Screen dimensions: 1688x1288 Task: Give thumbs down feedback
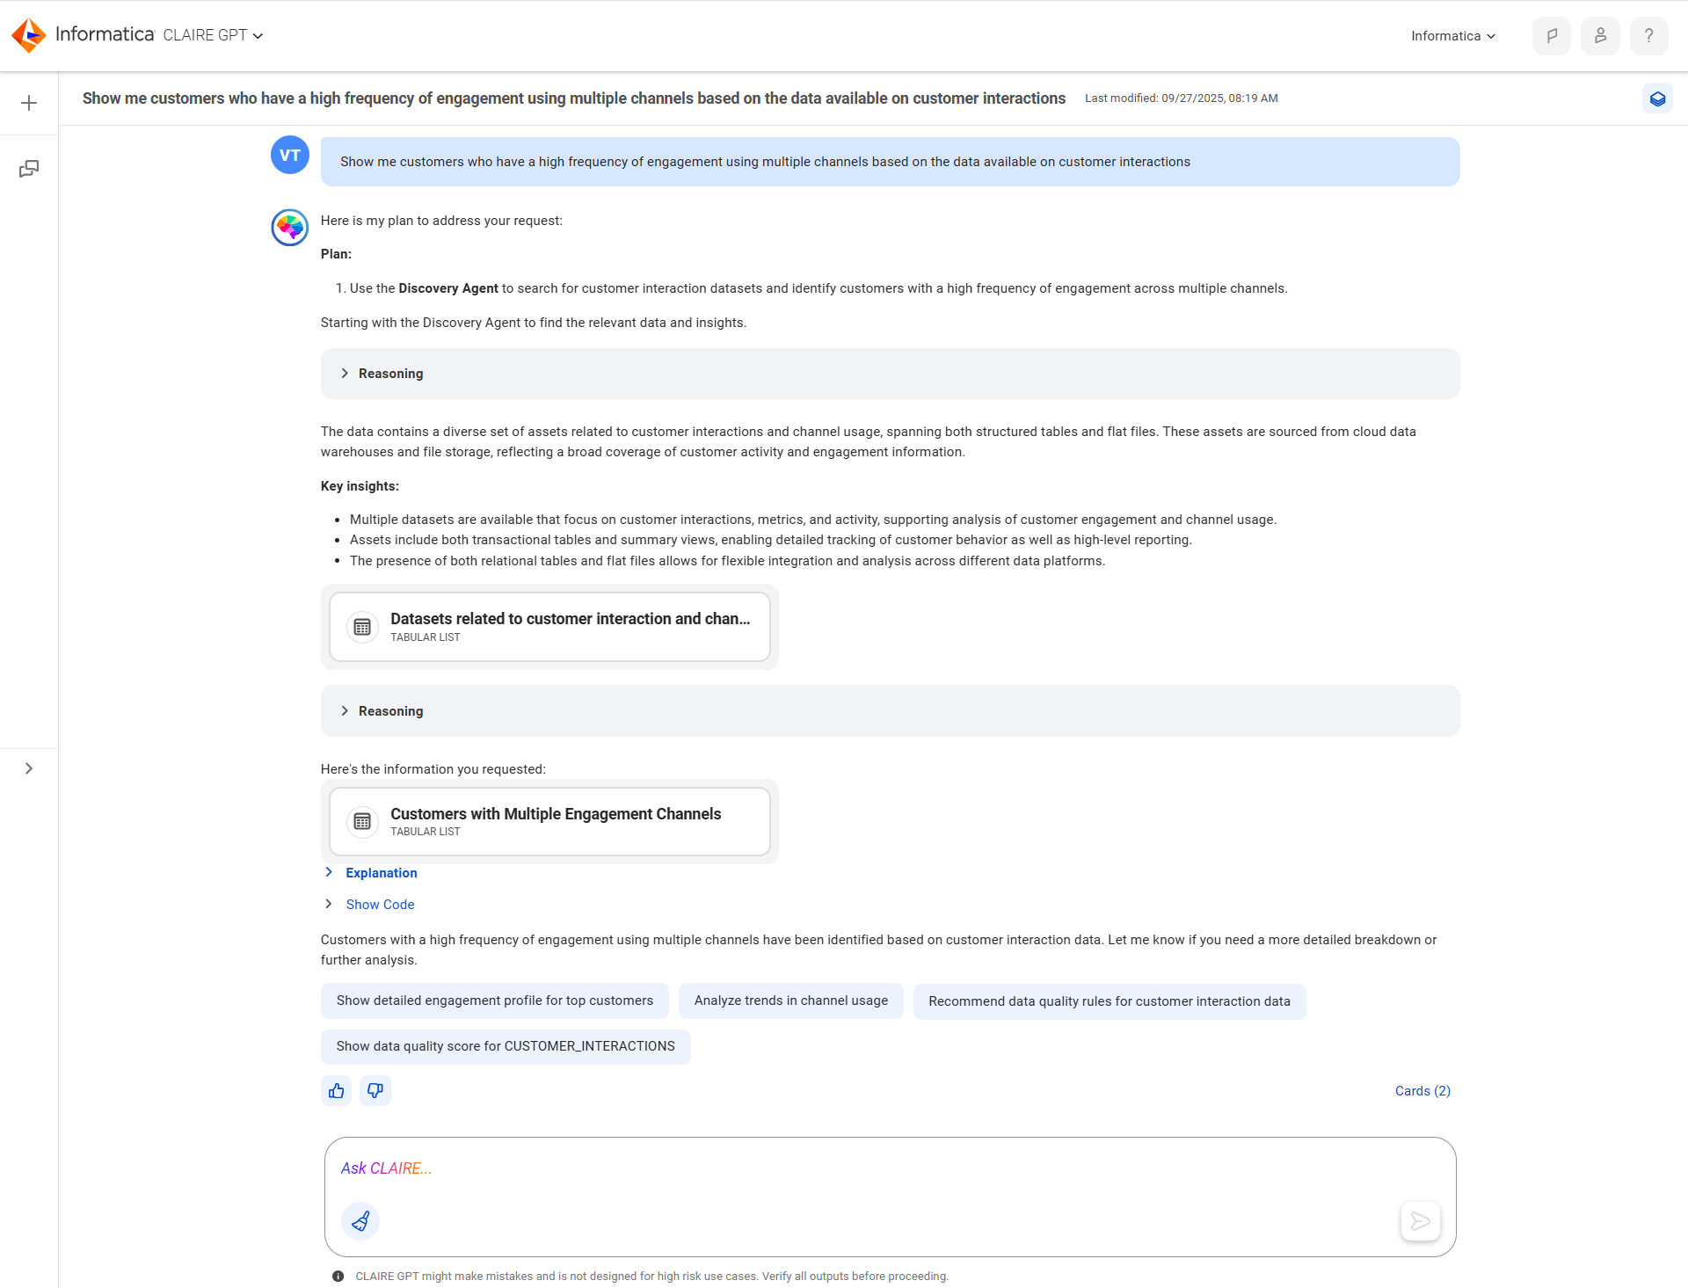[x=375, y=1090]
